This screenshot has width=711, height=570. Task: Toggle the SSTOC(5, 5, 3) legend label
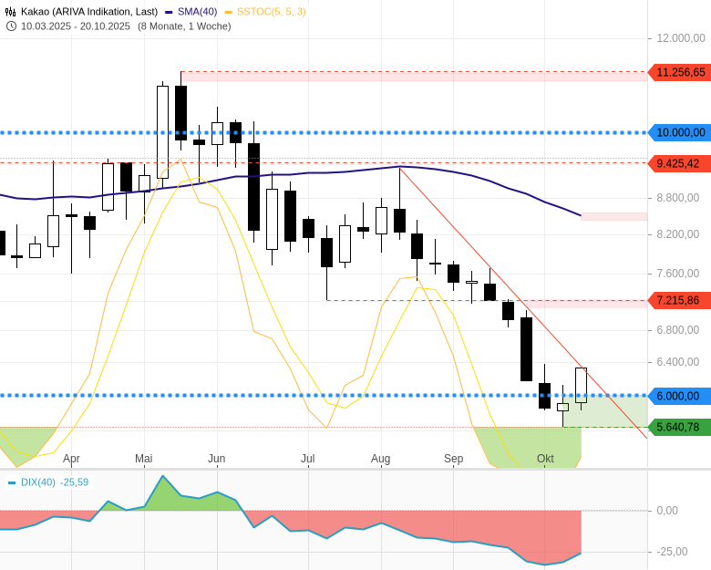click(271, 12)
